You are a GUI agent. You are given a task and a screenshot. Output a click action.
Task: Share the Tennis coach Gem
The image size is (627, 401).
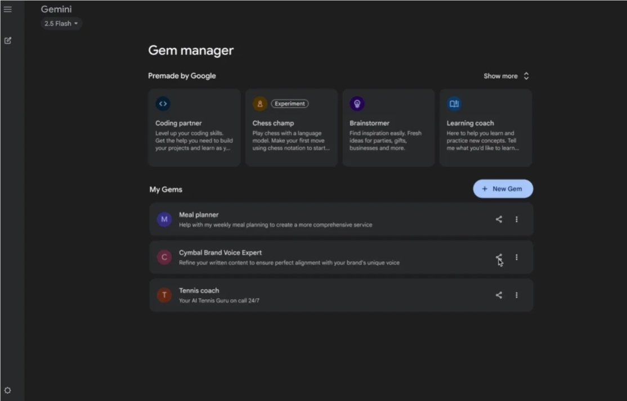(x=498, y=295)
